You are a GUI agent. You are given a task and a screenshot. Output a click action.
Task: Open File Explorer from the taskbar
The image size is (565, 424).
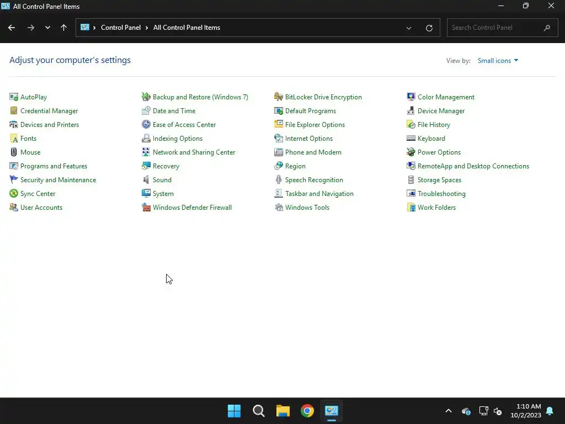(x=283, y=411)
